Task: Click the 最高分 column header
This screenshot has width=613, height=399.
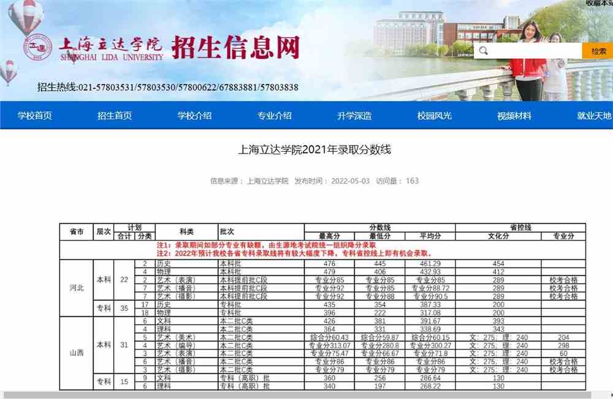Action: [x=330, y=236]
